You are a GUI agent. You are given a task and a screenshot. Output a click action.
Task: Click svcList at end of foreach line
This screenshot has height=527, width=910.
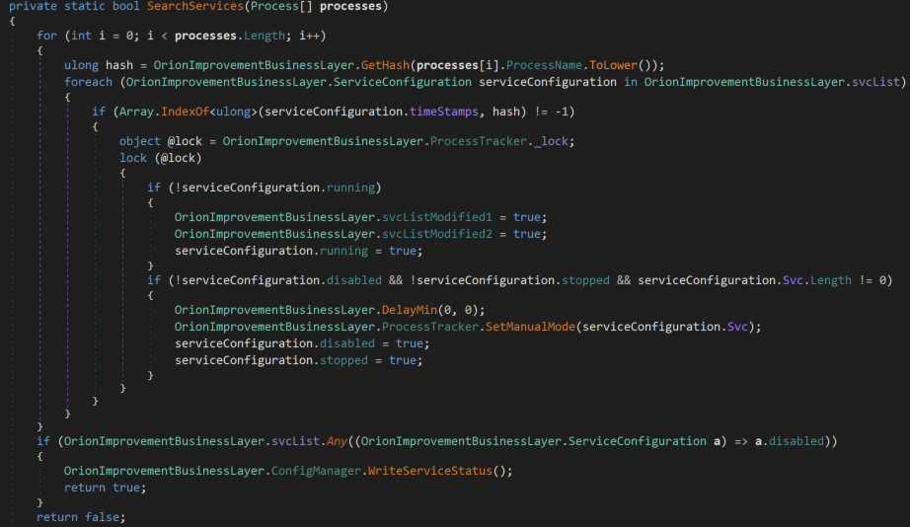click(x=873, y=81)
